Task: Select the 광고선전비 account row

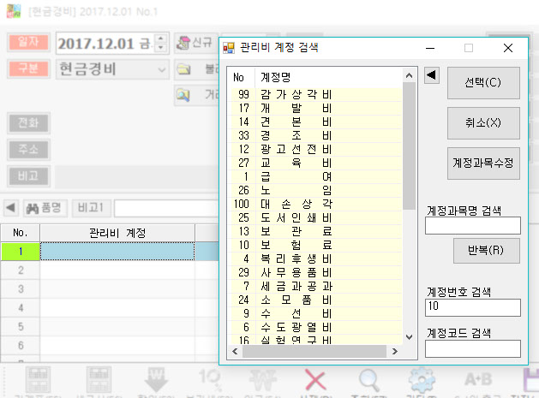Action: pos(296,149)
